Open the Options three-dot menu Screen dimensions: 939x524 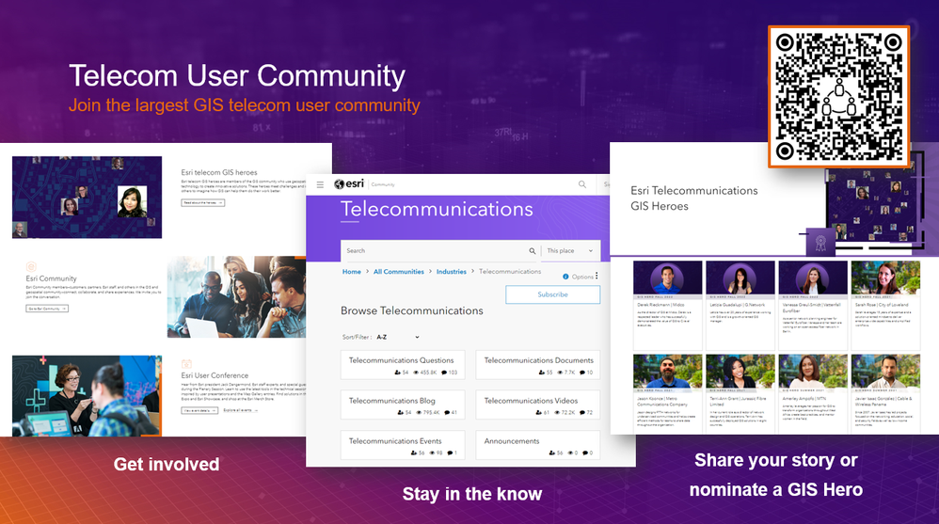point(597,276)
